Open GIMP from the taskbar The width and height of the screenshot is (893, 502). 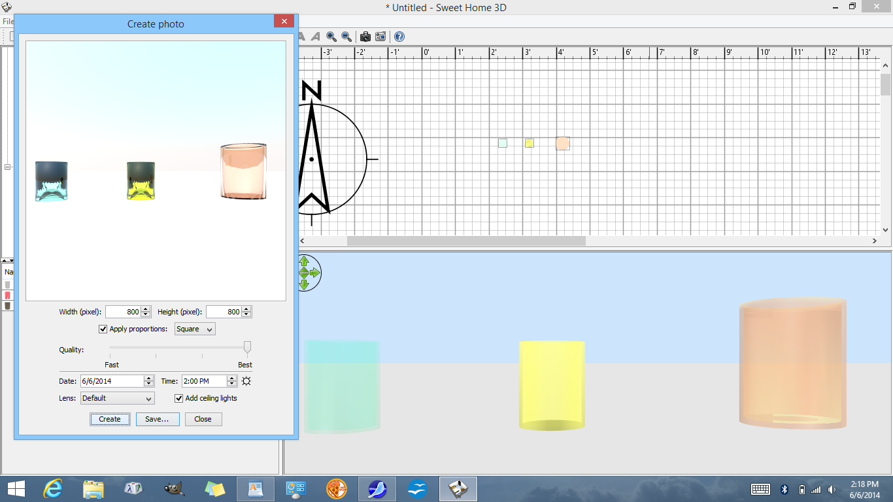173,488
